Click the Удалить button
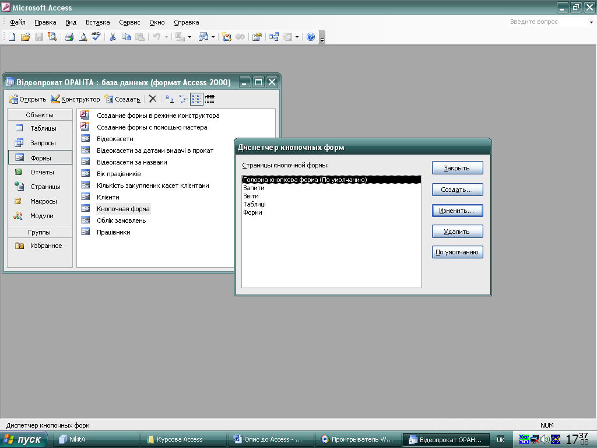The width and height of the screenshot is (597, 448). [457, 232]
